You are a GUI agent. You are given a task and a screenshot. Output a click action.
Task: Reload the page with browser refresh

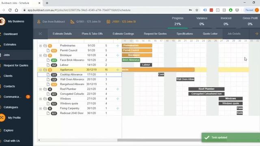click(x=10, y=10)
